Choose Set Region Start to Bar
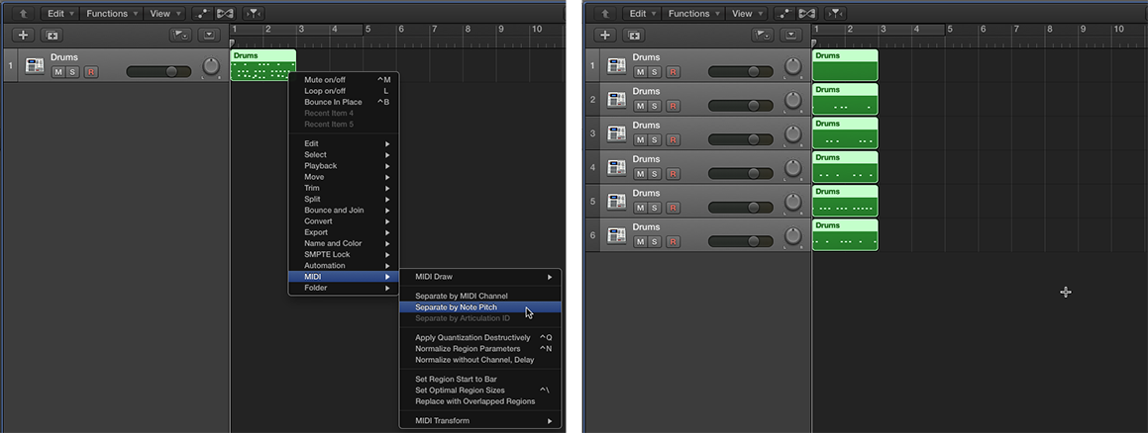The height and width of the screenshot is (433, 1148). 480,379
